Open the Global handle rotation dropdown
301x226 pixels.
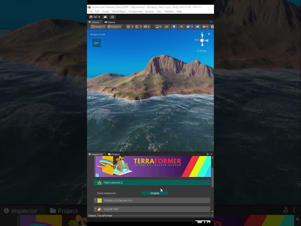tap(114, 27)
